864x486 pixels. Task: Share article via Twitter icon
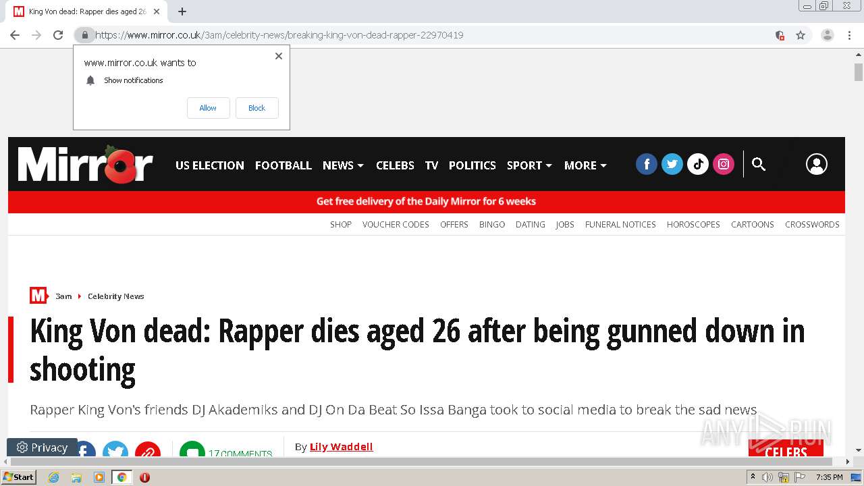(x=115, y=450)
